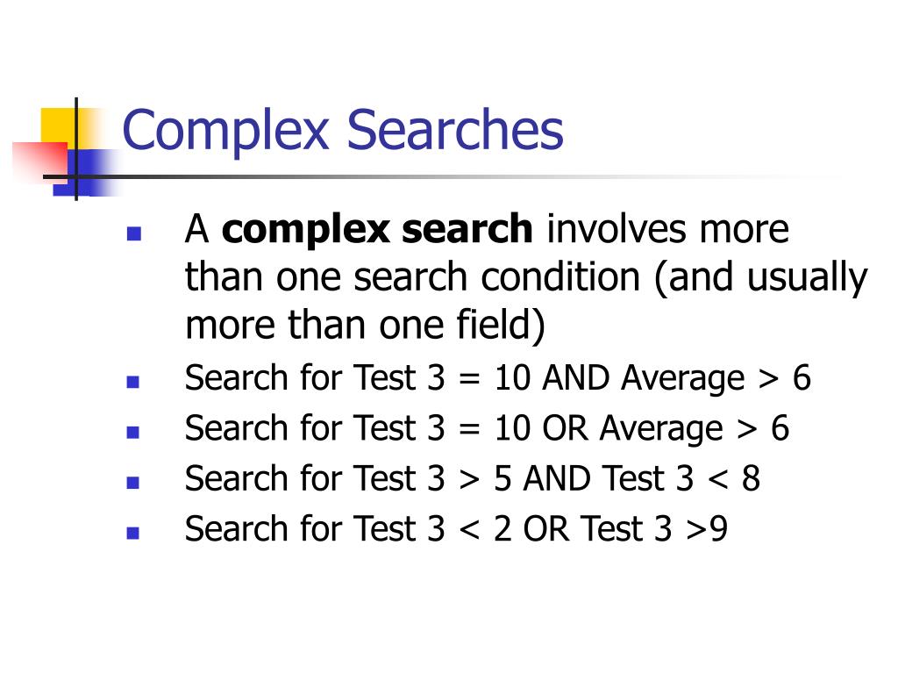Click the red gradient square decoration
The width and height of the screenshot is (898, 674).
click(x=39, y=161)
